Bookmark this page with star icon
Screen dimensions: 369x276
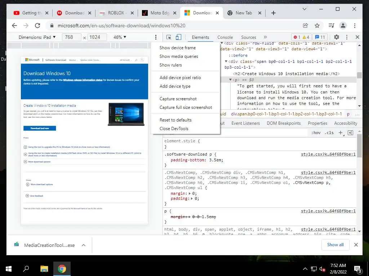[x=317, y=26]
